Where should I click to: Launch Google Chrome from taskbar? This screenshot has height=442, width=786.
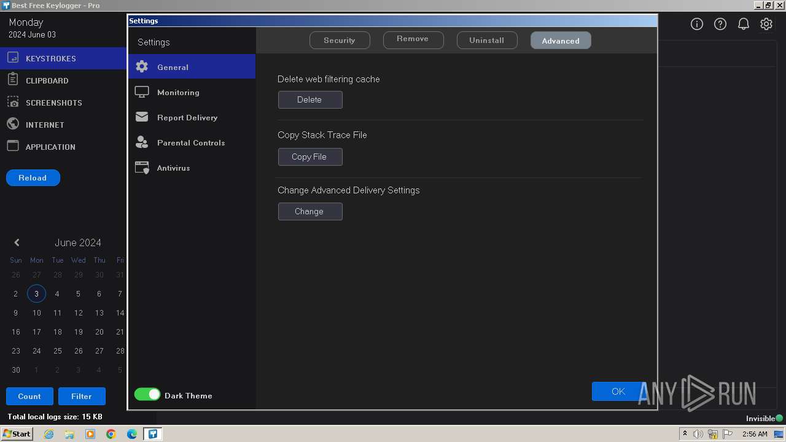pos(111,434)
